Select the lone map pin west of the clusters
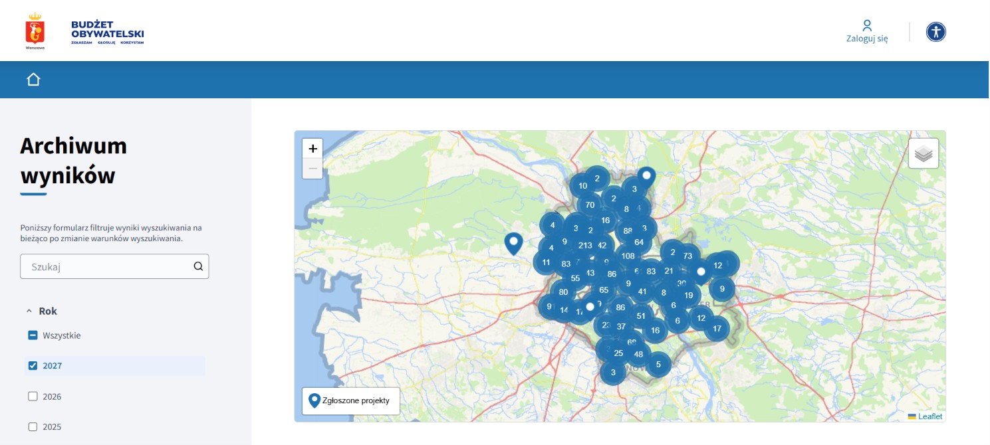 coord(513,244)
